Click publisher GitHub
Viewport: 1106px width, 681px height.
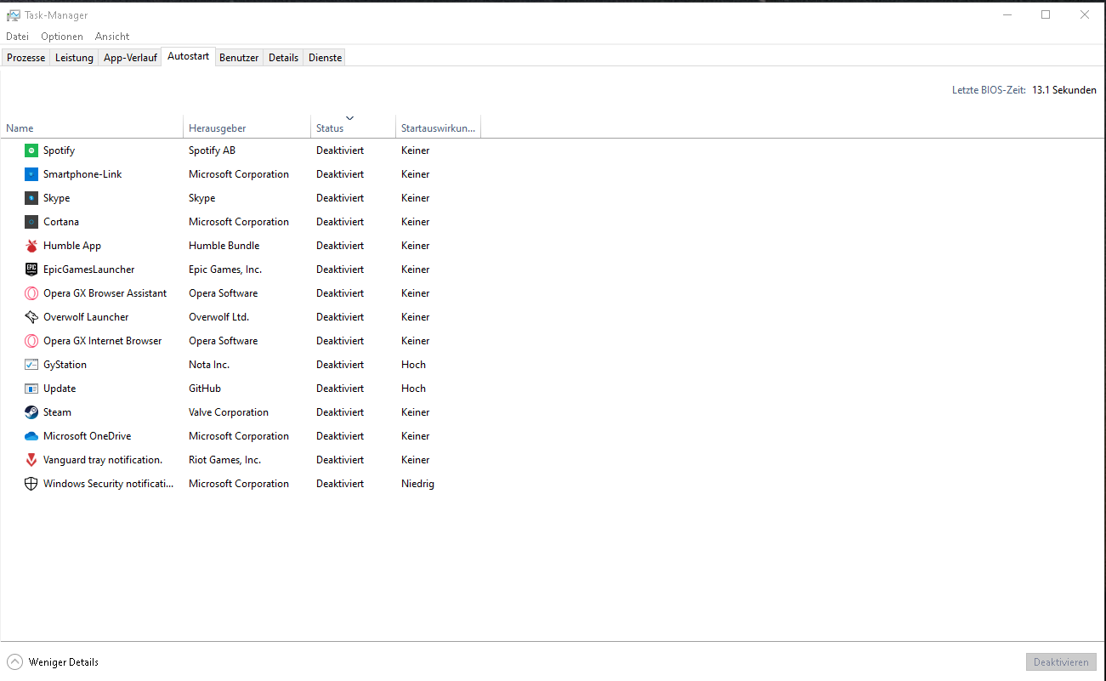coord(205,389)
